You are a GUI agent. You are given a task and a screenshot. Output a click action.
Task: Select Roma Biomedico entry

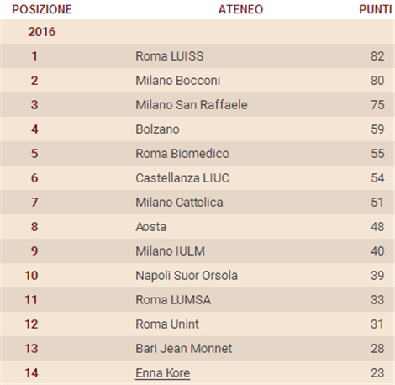[x=182, y=154]
